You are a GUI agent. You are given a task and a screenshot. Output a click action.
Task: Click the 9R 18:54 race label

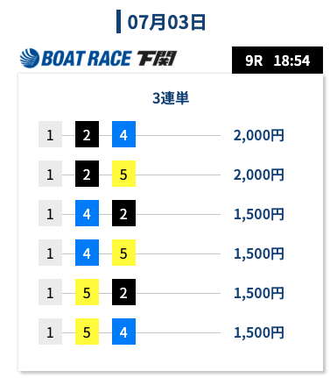[277, 61]
